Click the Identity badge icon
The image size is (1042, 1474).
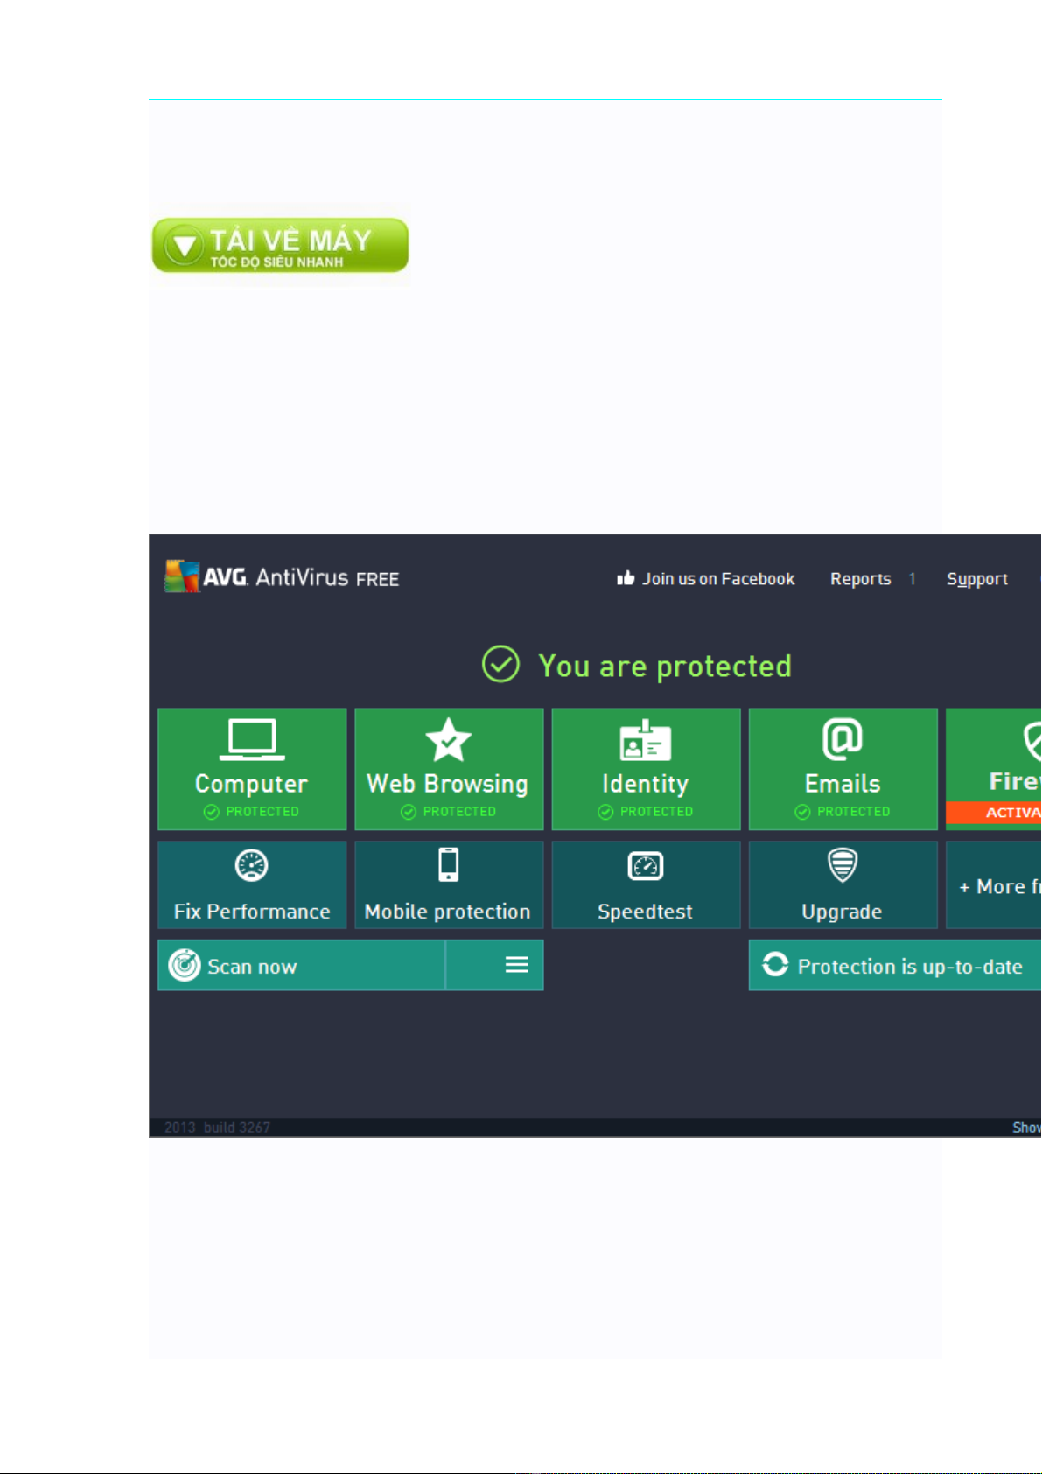(x=645, y=740)
